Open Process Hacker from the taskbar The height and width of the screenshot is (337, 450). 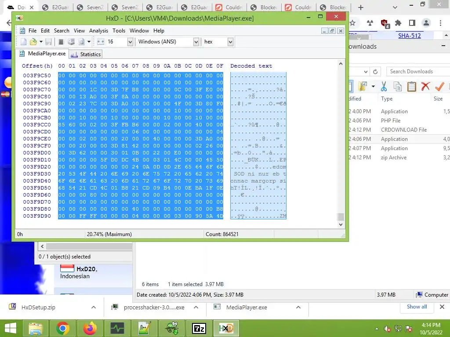coord(117,328)
